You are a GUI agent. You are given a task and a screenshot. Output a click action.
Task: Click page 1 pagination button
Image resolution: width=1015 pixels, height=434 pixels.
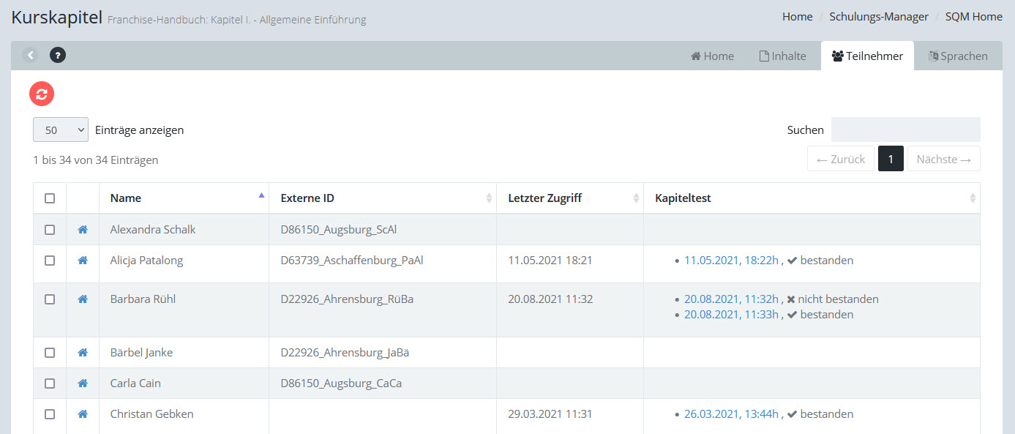[x=891, y=159]
